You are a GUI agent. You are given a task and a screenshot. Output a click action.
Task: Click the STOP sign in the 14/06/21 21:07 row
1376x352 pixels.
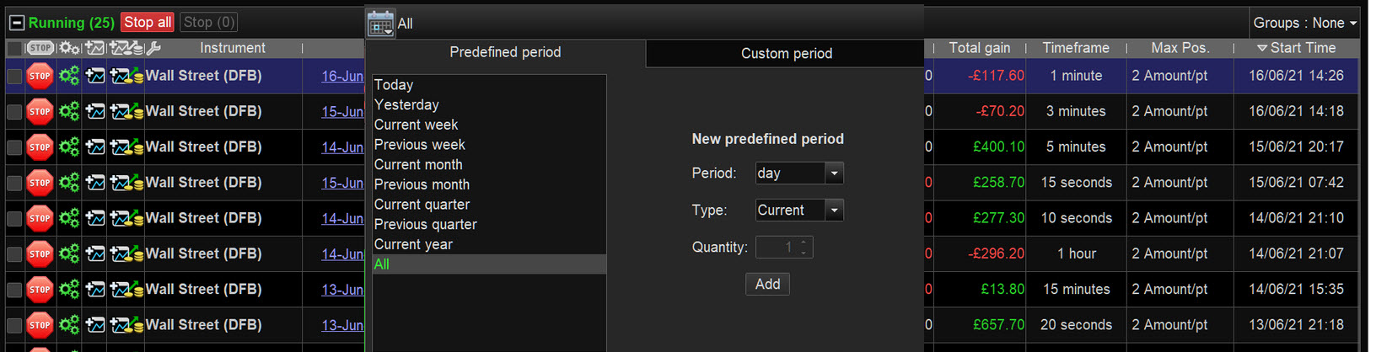pyautogui.click(x=40, y=253)
